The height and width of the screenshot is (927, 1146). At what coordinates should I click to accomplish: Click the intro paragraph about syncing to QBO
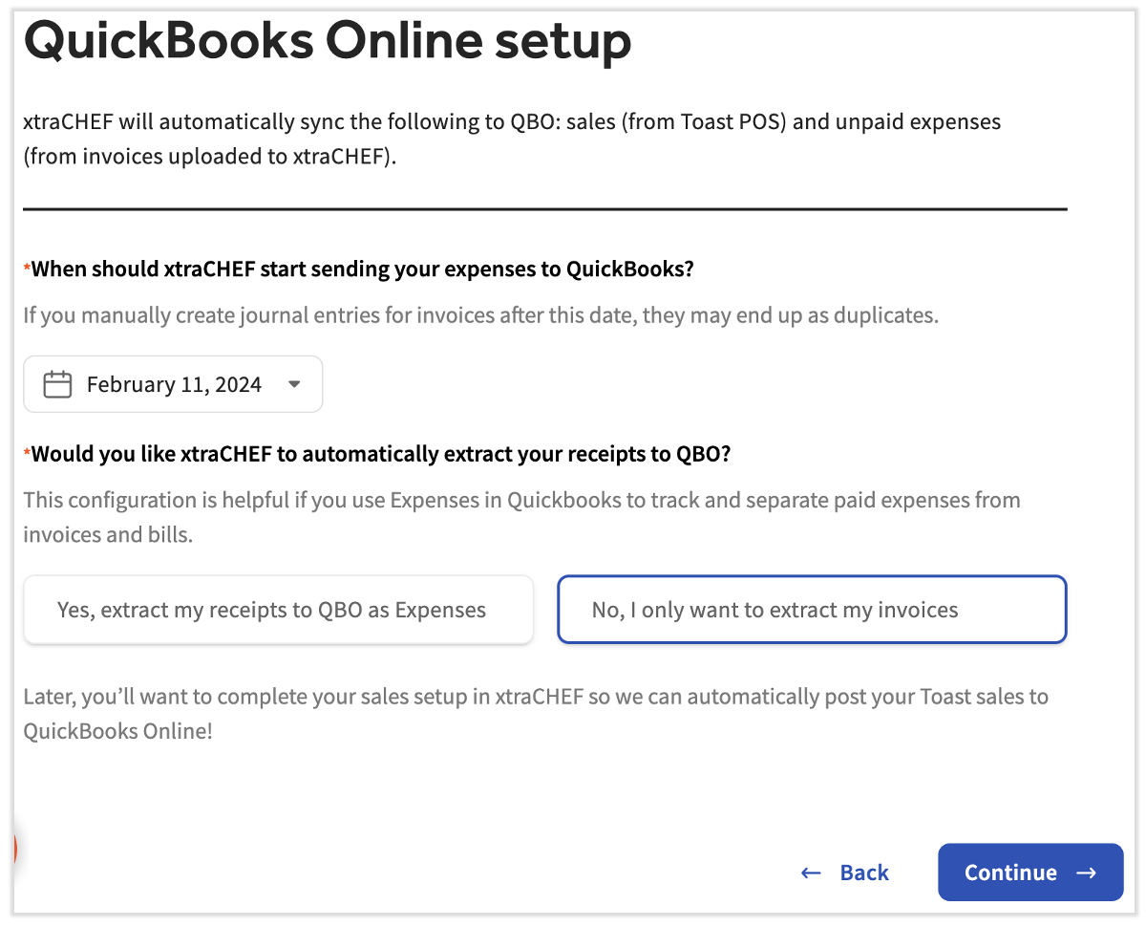[511, 140]
